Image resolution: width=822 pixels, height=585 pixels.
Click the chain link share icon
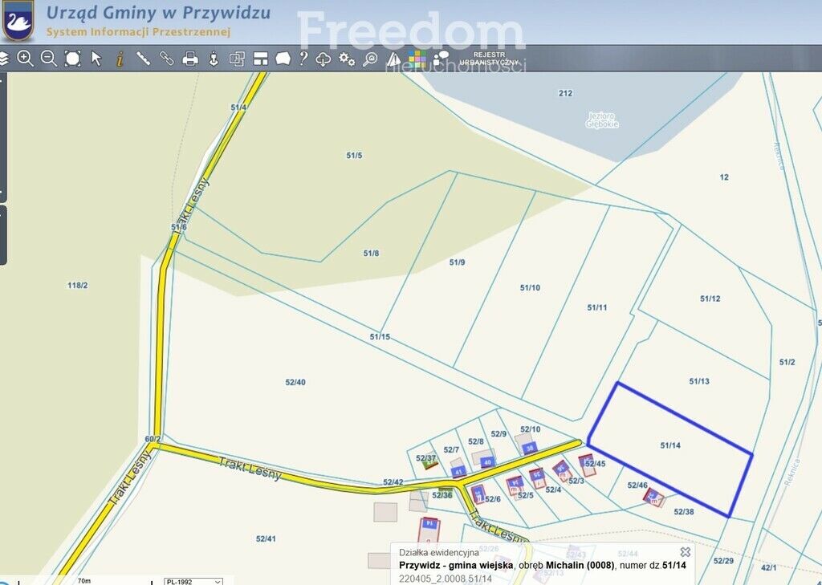[167, 59]
